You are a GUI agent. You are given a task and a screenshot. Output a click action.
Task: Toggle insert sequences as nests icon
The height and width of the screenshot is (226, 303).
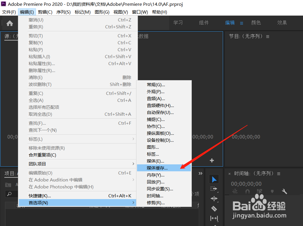235,191
